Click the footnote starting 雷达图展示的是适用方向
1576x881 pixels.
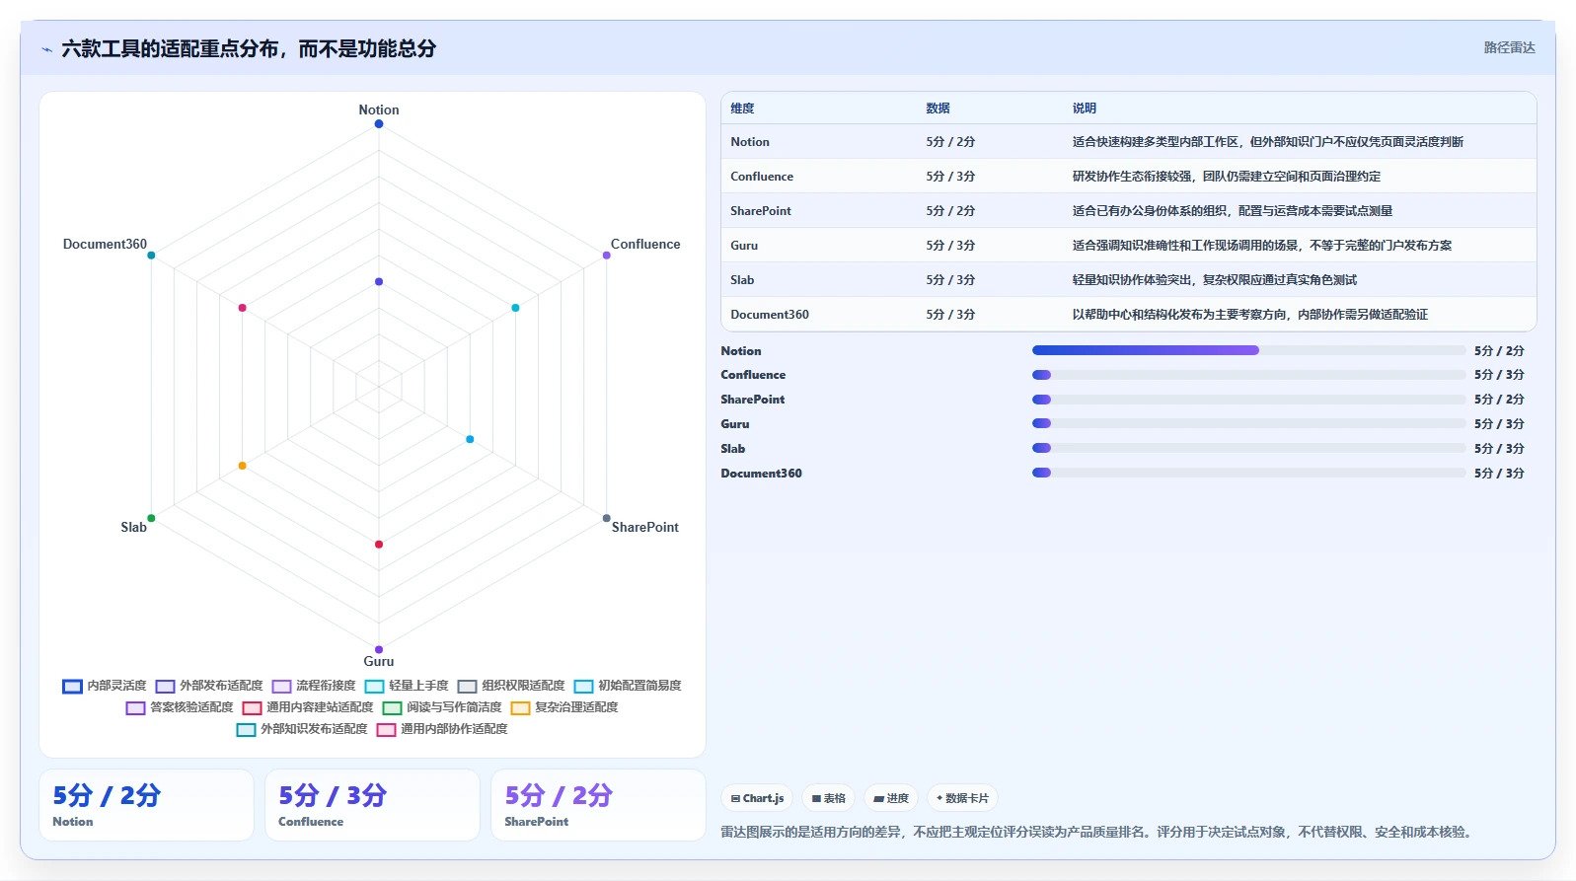coord(1099,832)
